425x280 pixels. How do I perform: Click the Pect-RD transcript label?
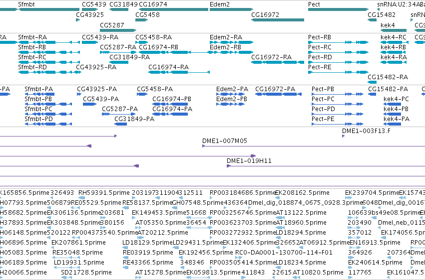pyautogui.click(x=320, y=57)
